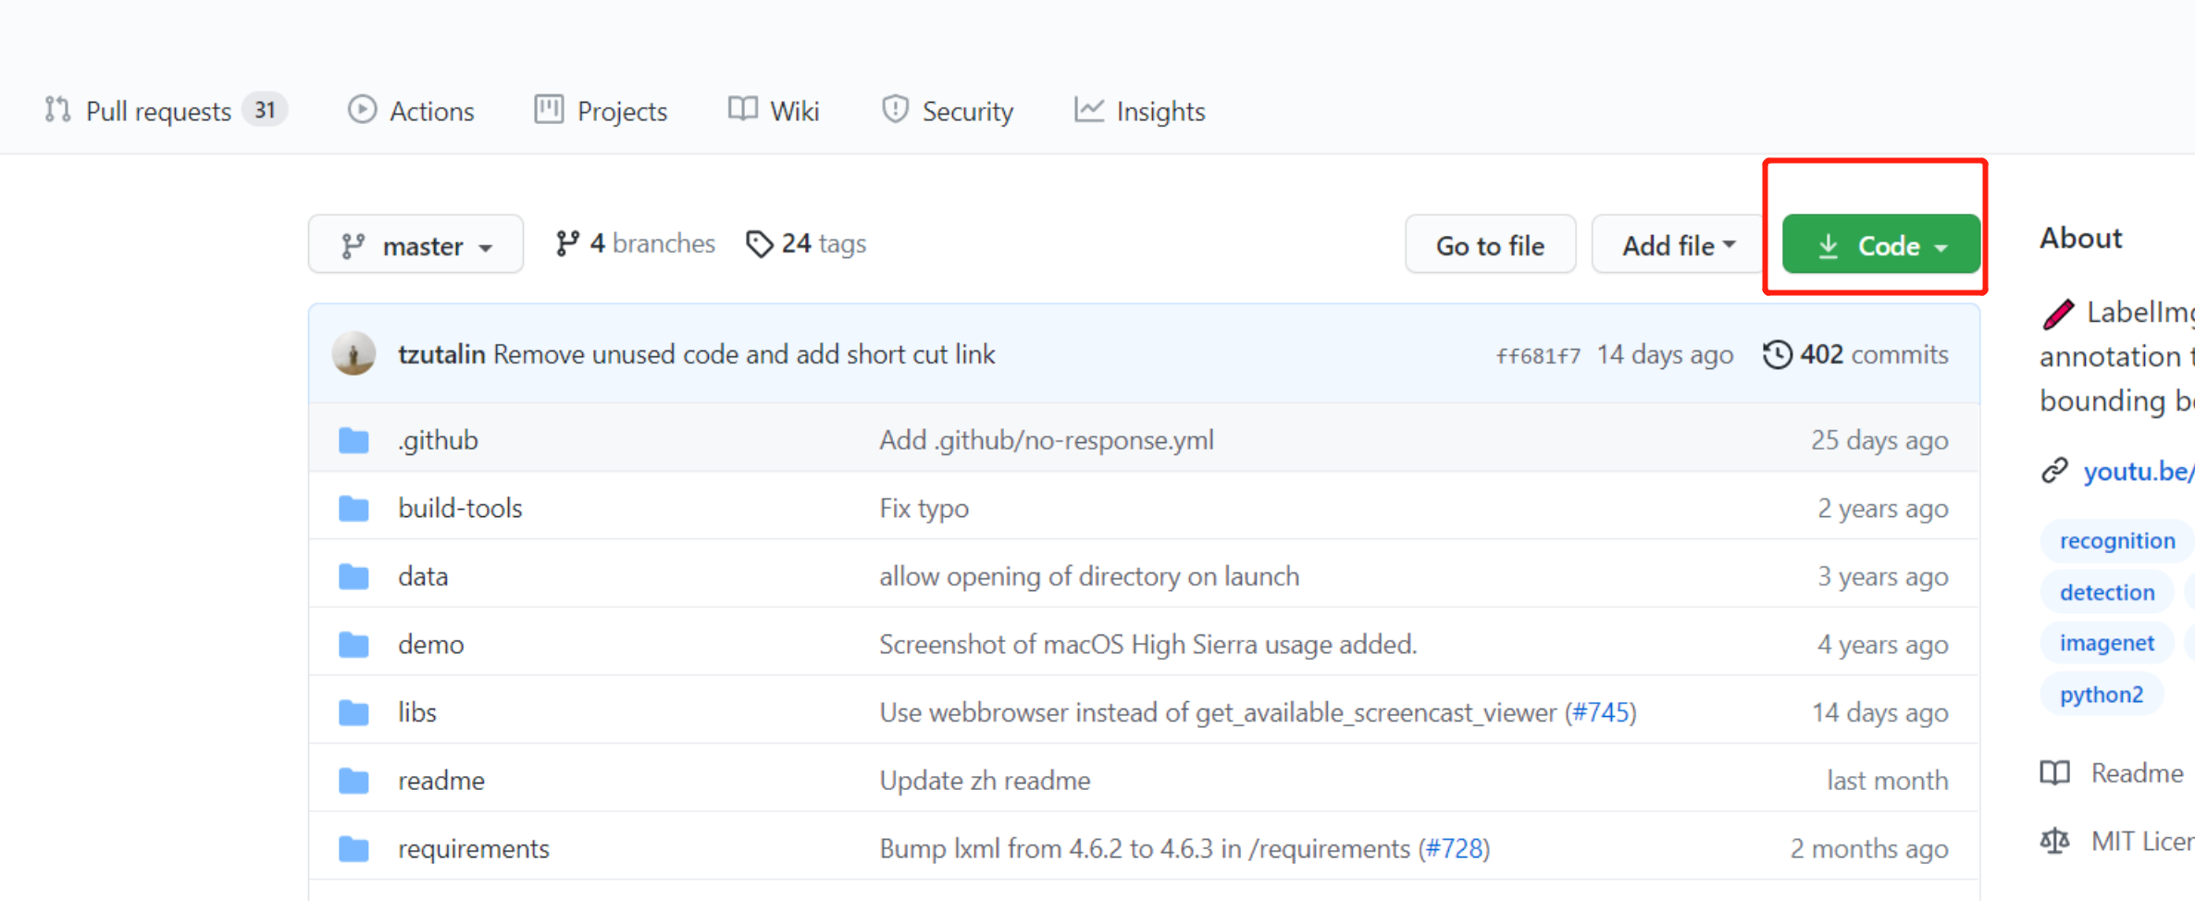
Task: Click the link chain icon in About
Action: [2055, 471]
